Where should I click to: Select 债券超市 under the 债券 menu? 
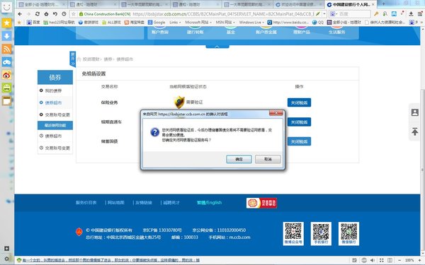click(x=53, y=102)
